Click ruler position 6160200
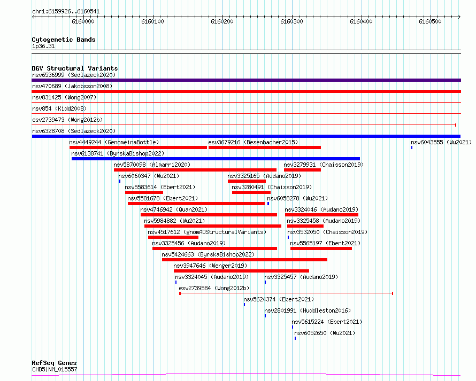476x381 pixels. pyautogui.click(x=222, y=21)
